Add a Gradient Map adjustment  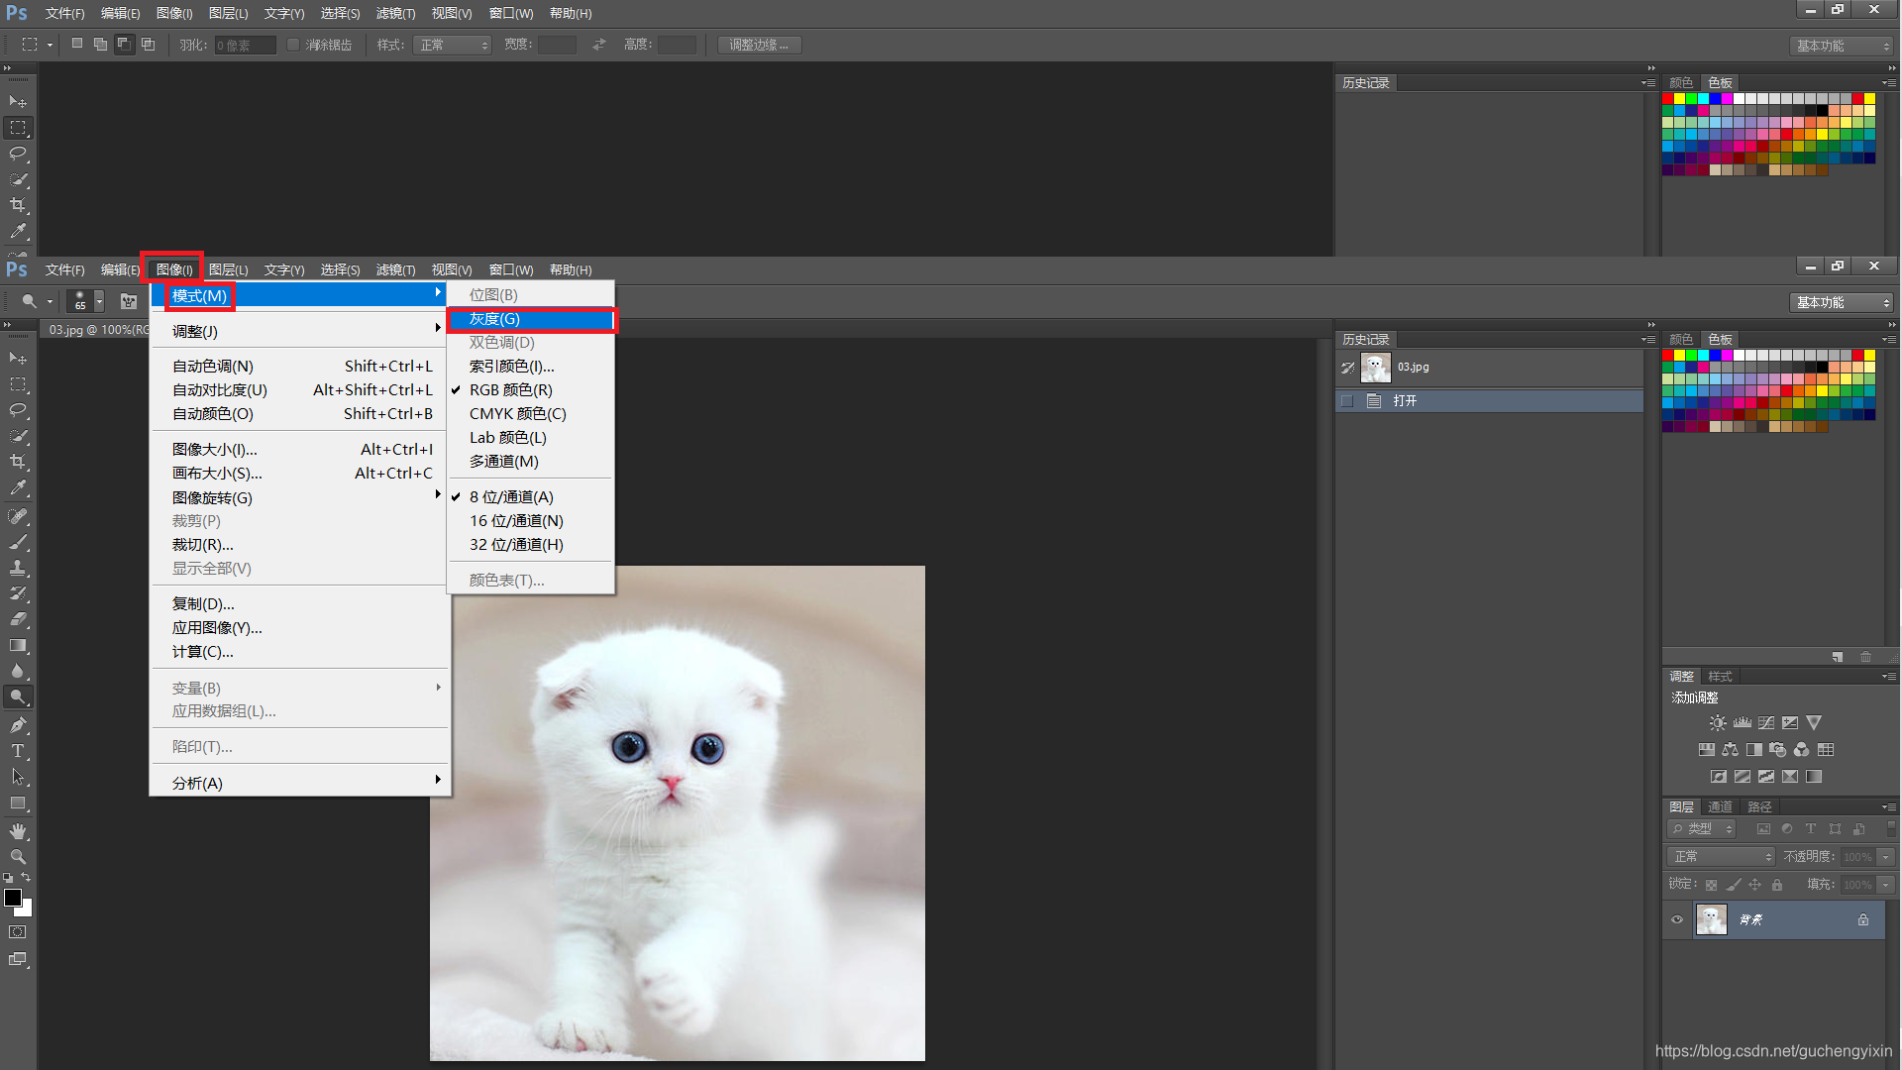[1814, 777]
